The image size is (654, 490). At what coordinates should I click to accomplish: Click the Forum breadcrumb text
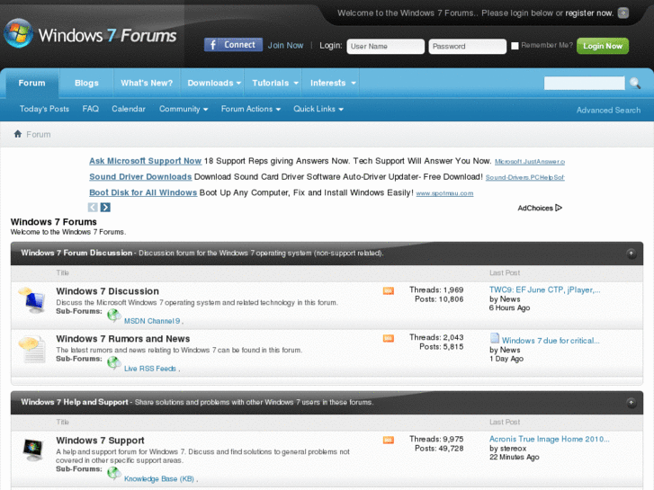pyautogui.click(x=39, y=134)
